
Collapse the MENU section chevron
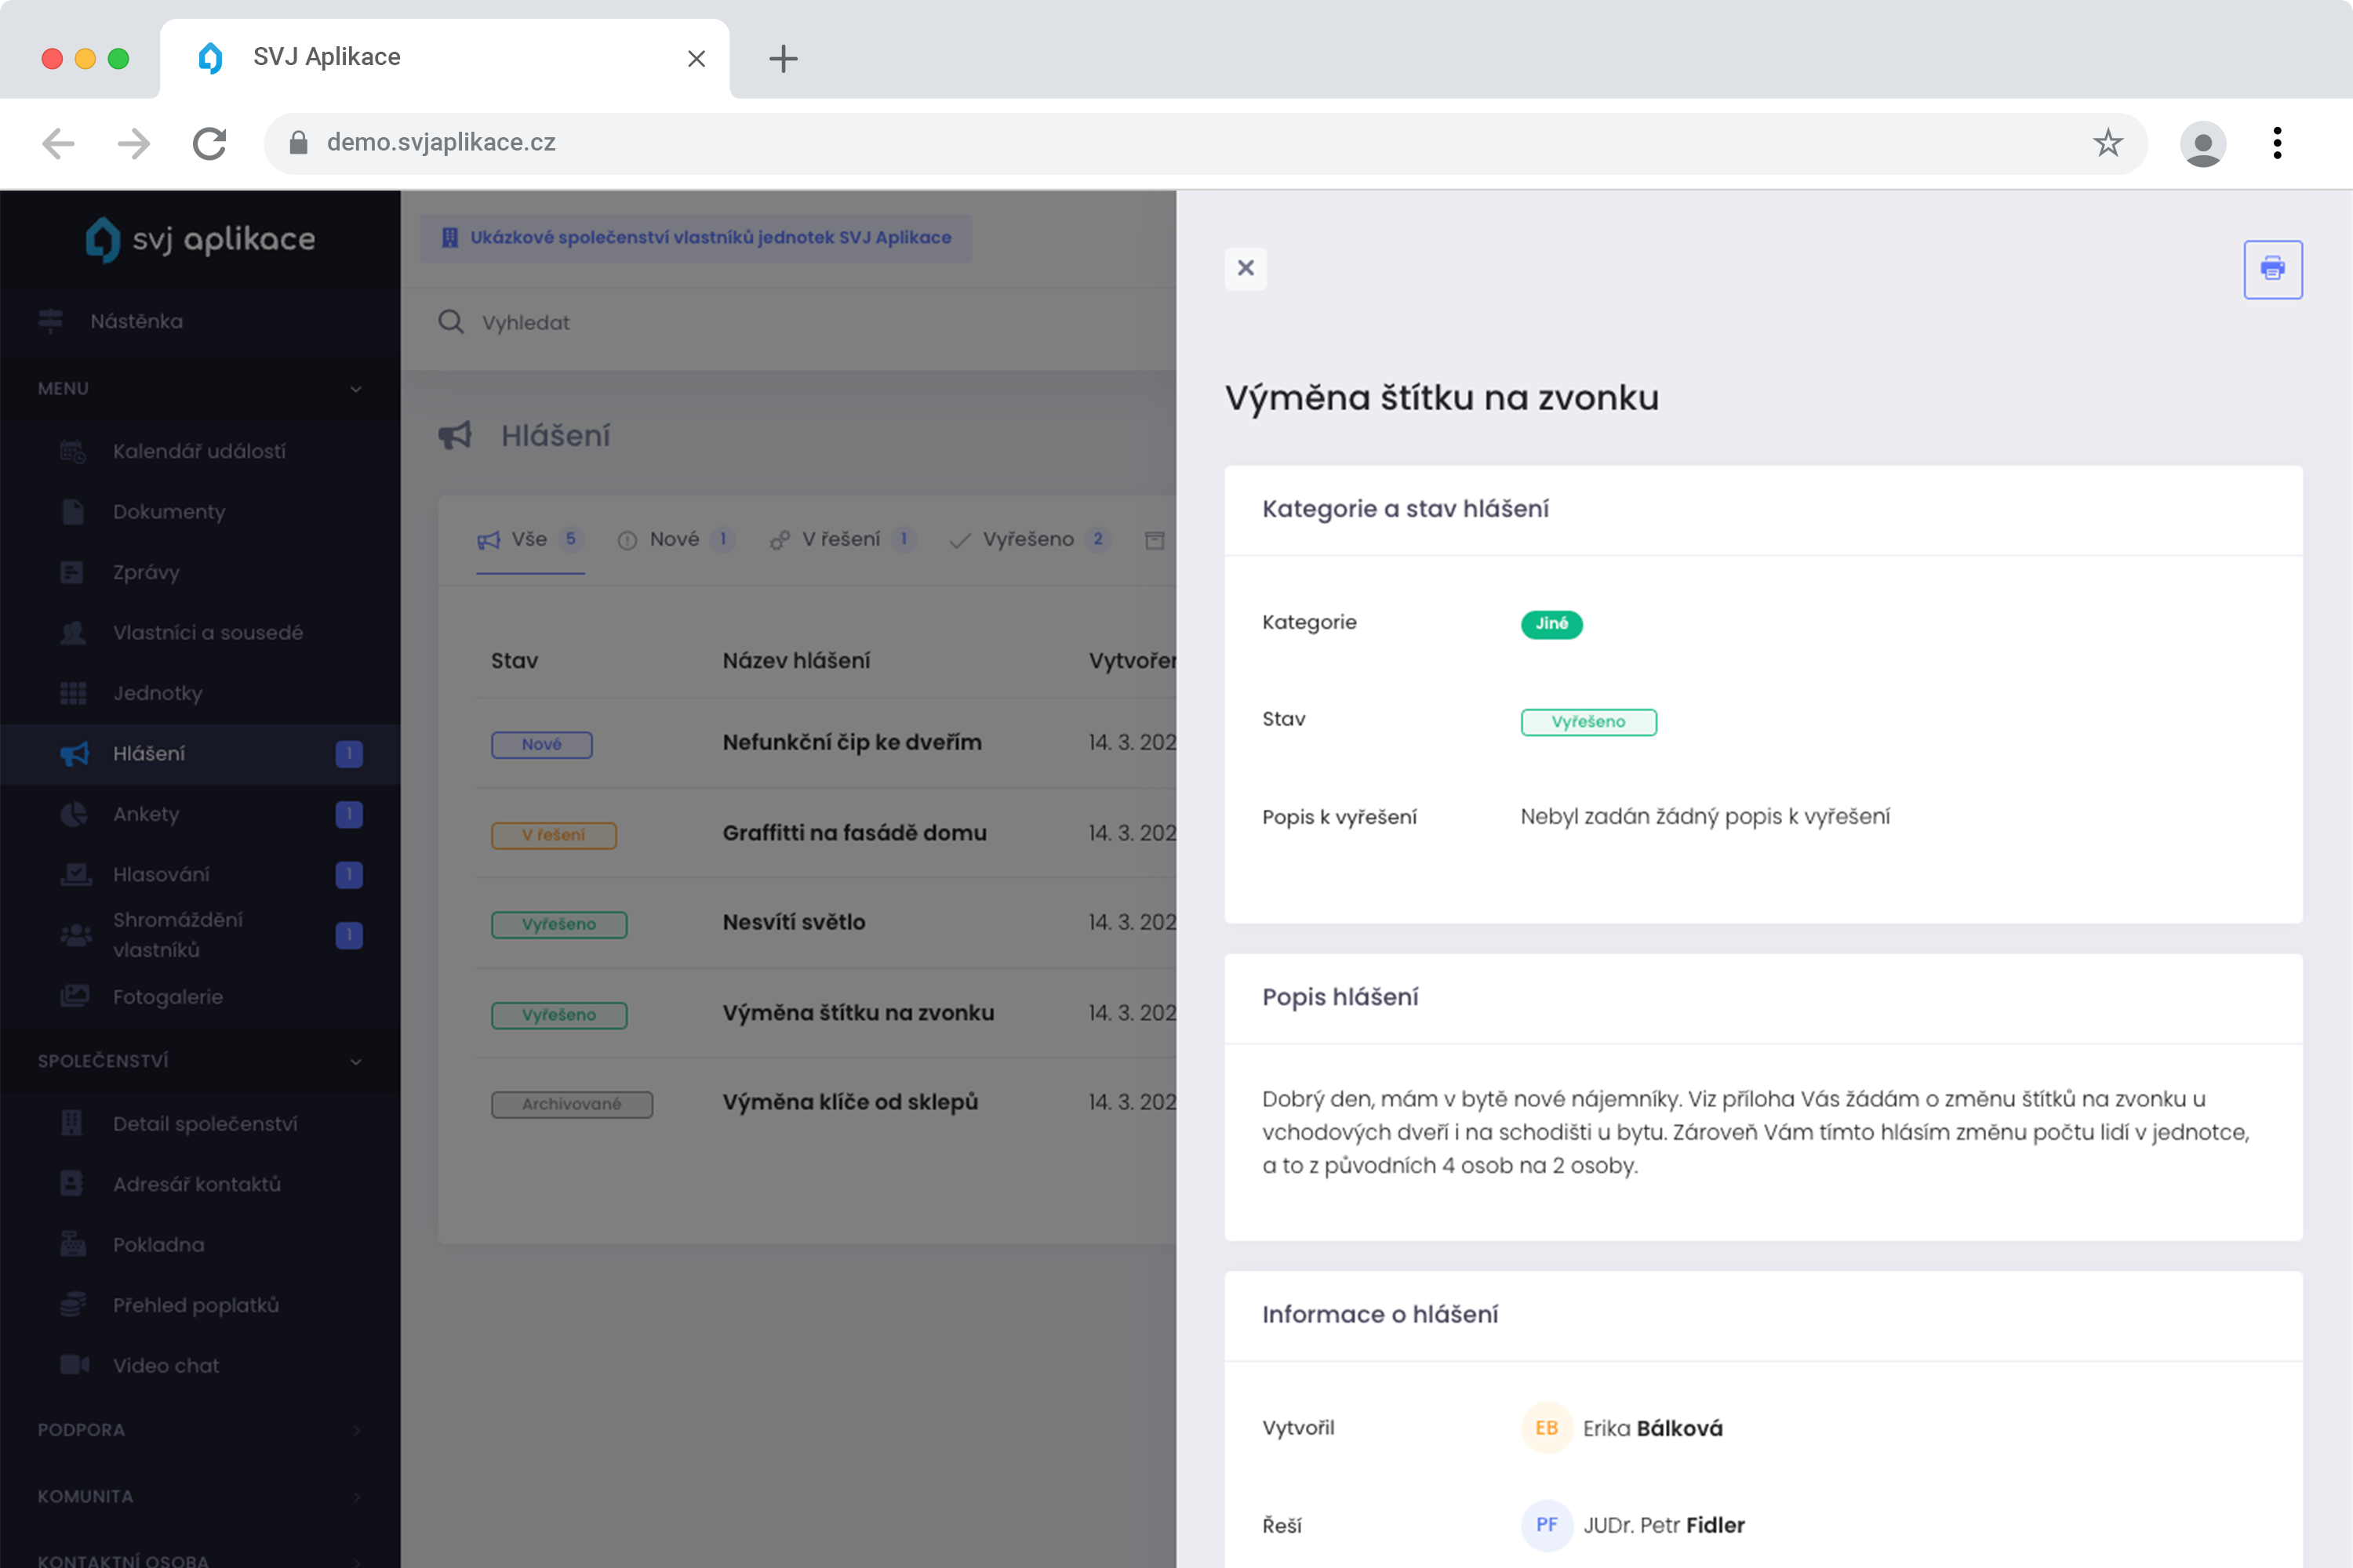click(355, 389)
